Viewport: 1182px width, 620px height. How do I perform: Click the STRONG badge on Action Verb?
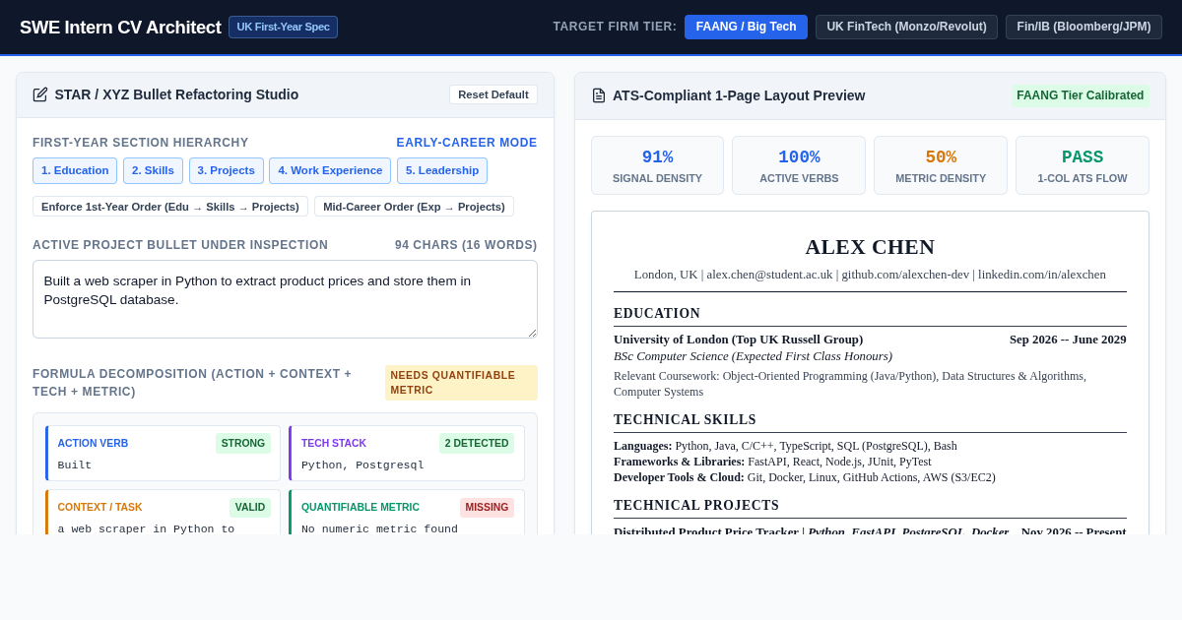pos(243,443)
